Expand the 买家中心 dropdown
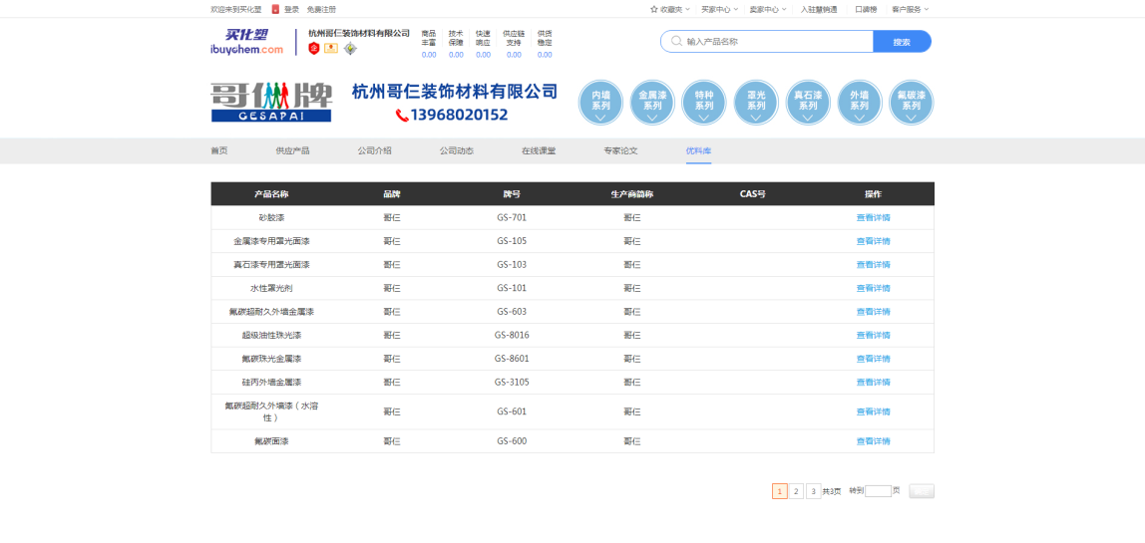This screenshot has width=1145, height=543. 719,10
